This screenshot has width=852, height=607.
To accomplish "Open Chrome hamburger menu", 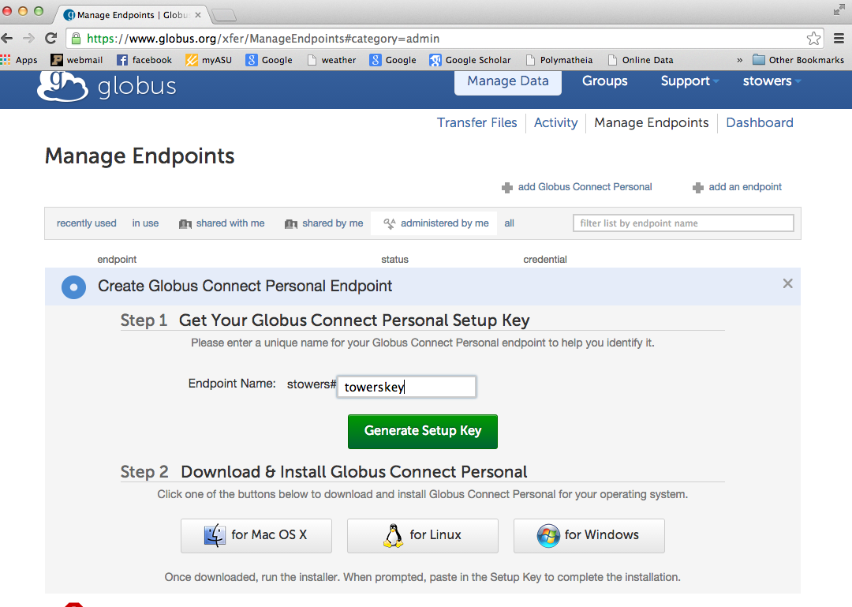I will (839, 38).
